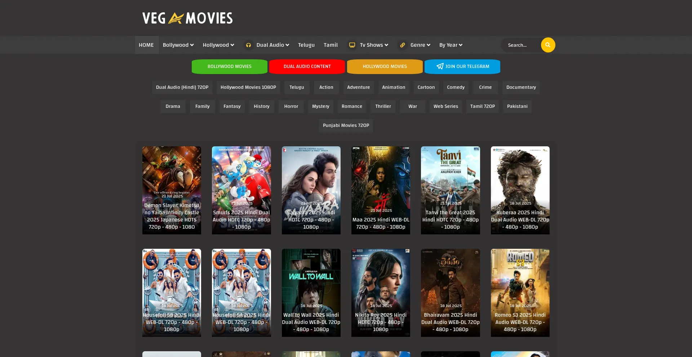692x357 pixels.
Task: Open the Action category tag
Action: point(326,87)
